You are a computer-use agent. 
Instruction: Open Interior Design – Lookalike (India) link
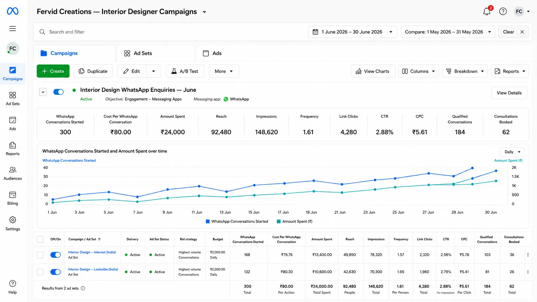click(93, 269)
